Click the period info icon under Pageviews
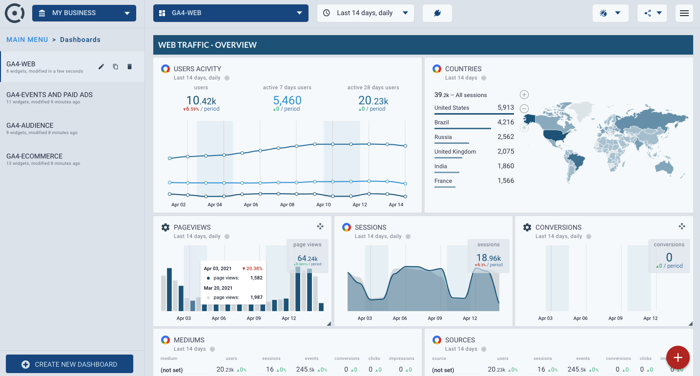The width and height of the screenshot is (700, 376). [227, 237]
